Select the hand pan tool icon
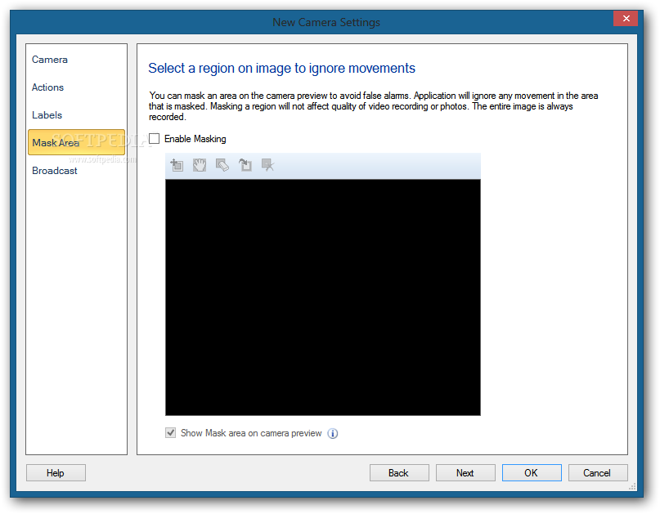The height and width of the screenshot is (514, 660). pyautogui.click(x=200, y=165)
